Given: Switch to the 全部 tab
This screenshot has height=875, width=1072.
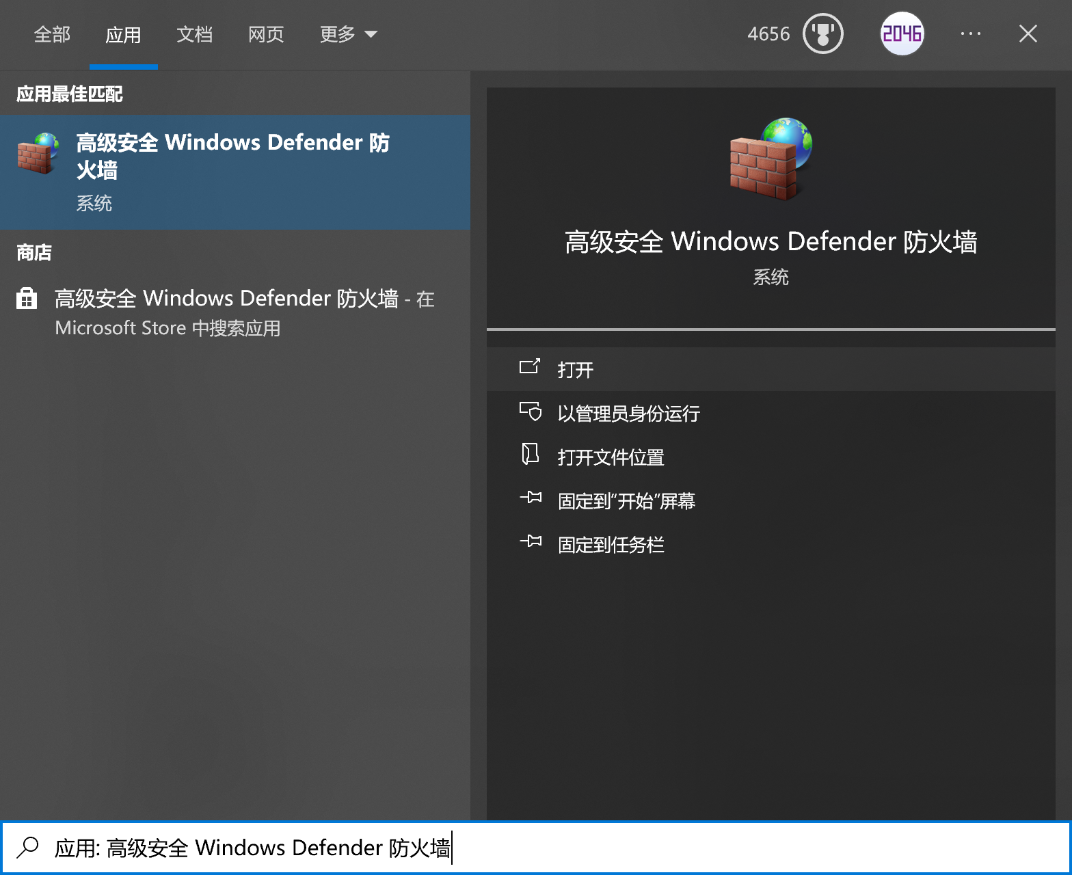Looking at the screenshot, I should point(52,34).
